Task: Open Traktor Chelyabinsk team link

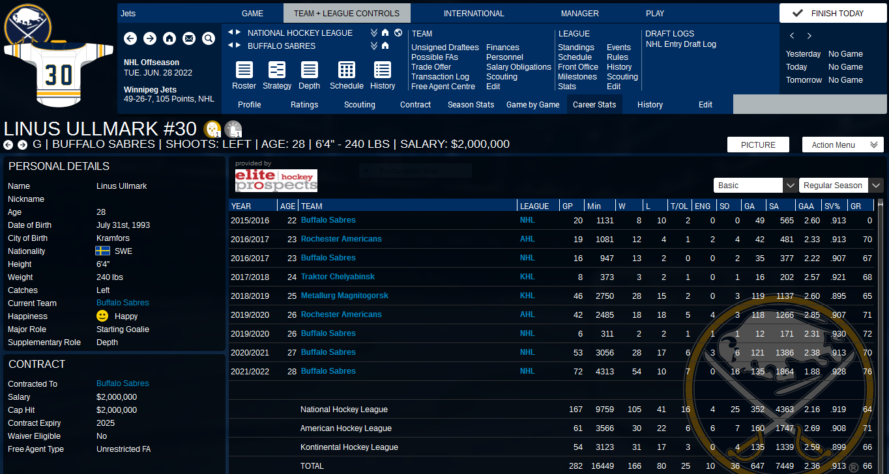Action: [x=338, y=277]
